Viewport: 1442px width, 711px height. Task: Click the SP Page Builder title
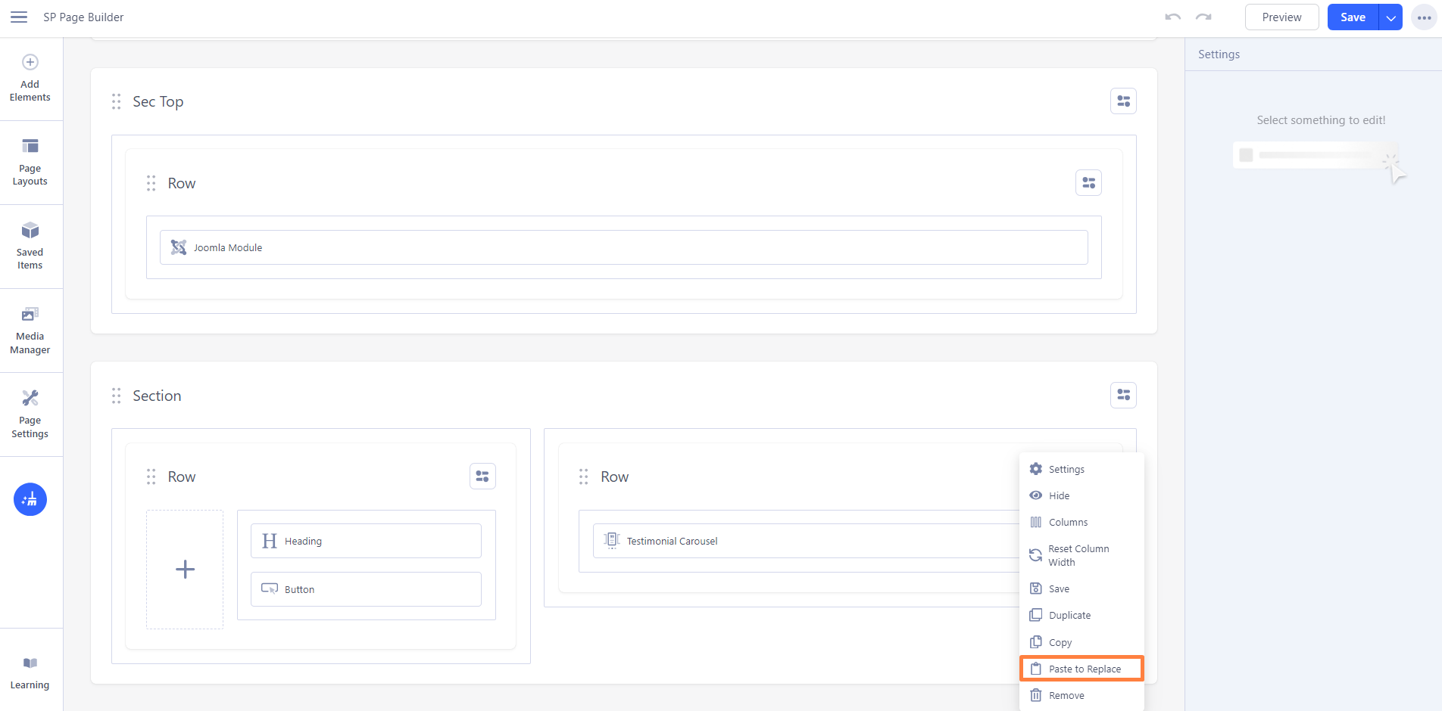pyautogui.click(x=83, y=17)
